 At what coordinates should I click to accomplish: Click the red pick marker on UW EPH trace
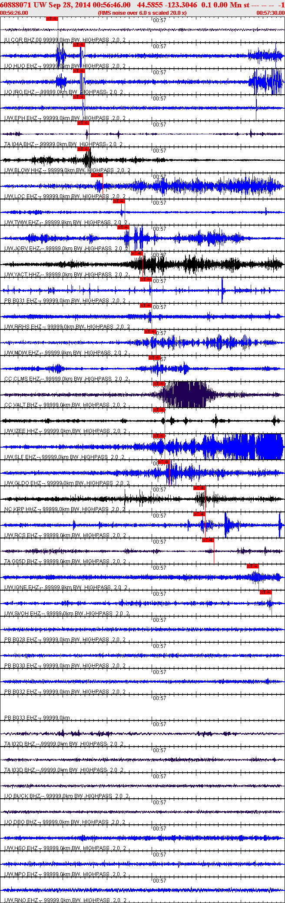point(79,97)
